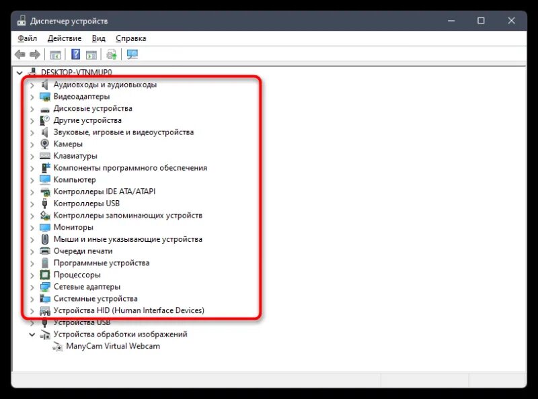The height and width of the screenshot is (399, 538).
Task: Expand the Другие устройства category
Action: pyautogui.click(x=32, y=121)
